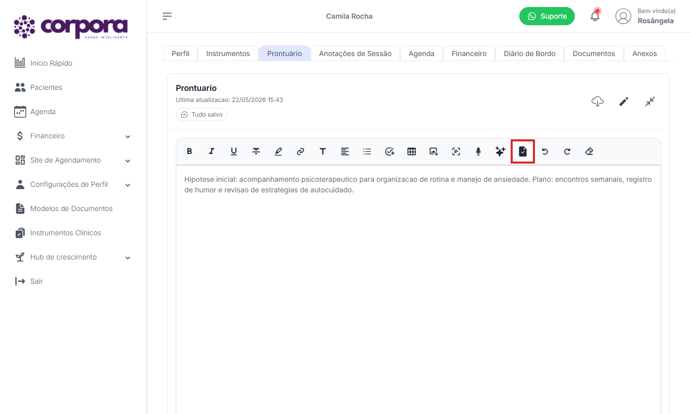Click the microphone dictation icon

[x=478, y=151]
